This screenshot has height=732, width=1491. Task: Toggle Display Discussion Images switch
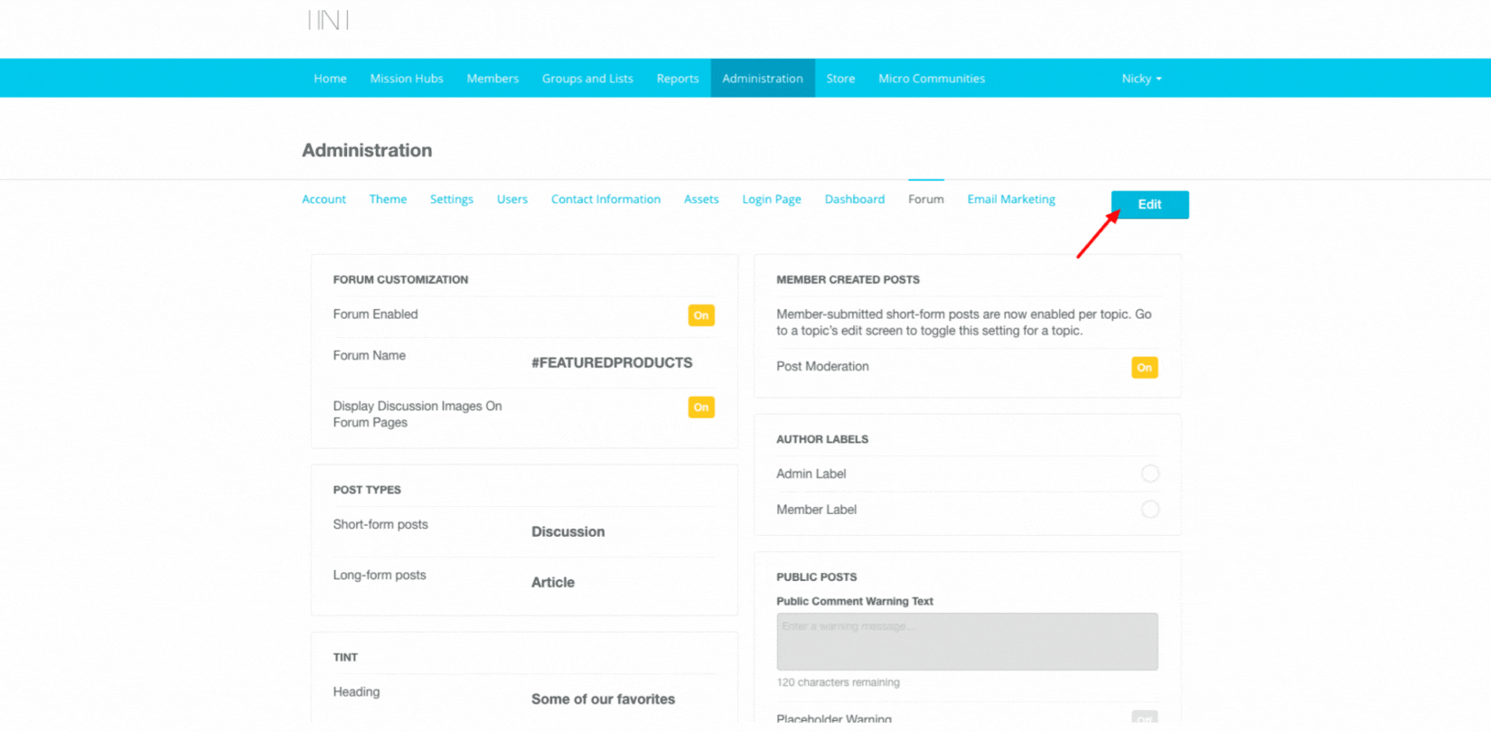tap(701, 408)
